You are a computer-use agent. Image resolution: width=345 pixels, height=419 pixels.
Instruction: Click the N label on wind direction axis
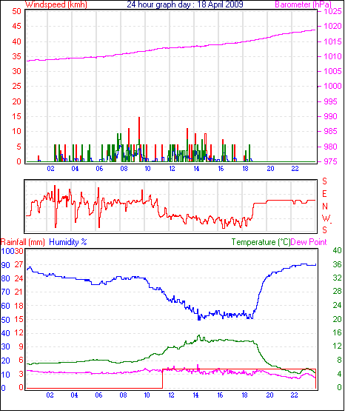pyautogui.click(x=325, y=207)
